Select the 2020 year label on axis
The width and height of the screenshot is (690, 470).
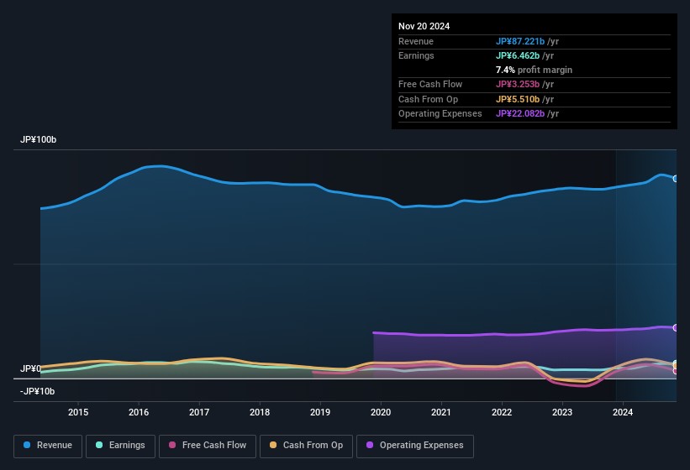[381, 412]
